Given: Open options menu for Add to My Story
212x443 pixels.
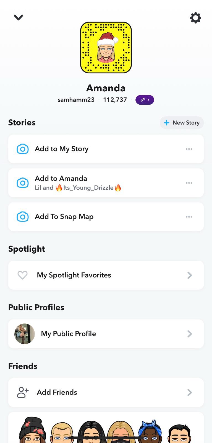Looking at the screenshot, I should [189, 149].
